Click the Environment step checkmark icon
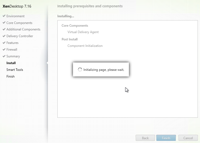Viewport: 200px width, 143px height. coord(4,16)
